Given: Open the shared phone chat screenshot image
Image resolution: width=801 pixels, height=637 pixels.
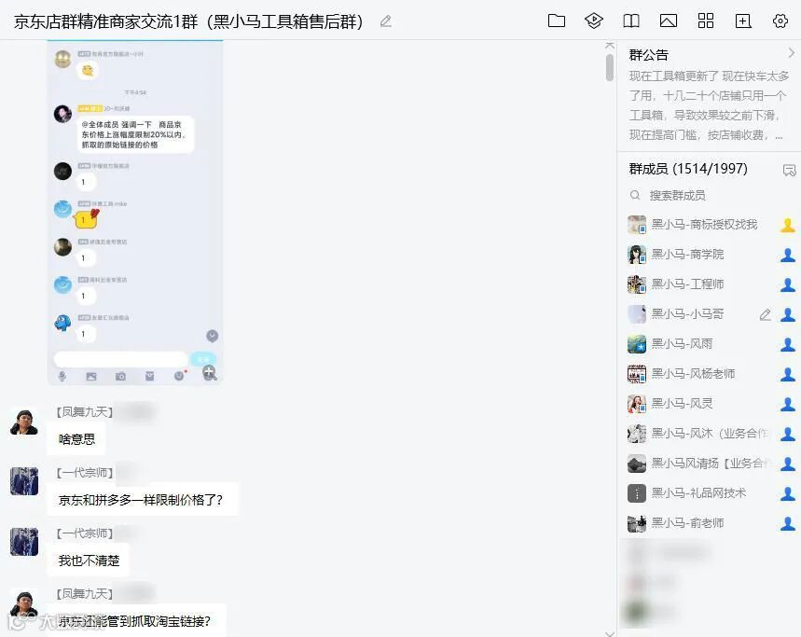Looking at the screenshot, I should click(135, 212).
